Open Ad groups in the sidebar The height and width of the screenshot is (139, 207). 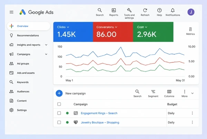(x=23, y=64)
